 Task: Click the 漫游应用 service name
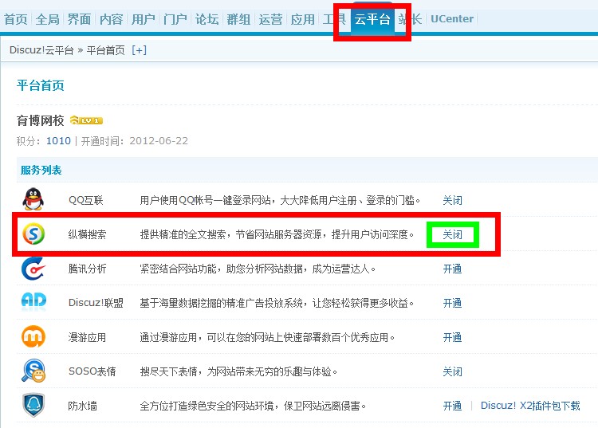87,337
